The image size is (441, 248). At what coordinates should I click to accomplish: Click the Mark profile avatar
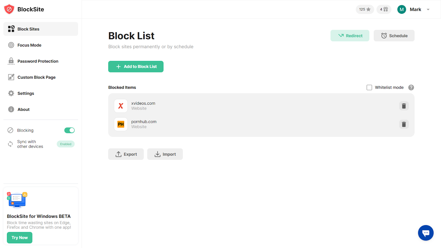click(402, 9)
